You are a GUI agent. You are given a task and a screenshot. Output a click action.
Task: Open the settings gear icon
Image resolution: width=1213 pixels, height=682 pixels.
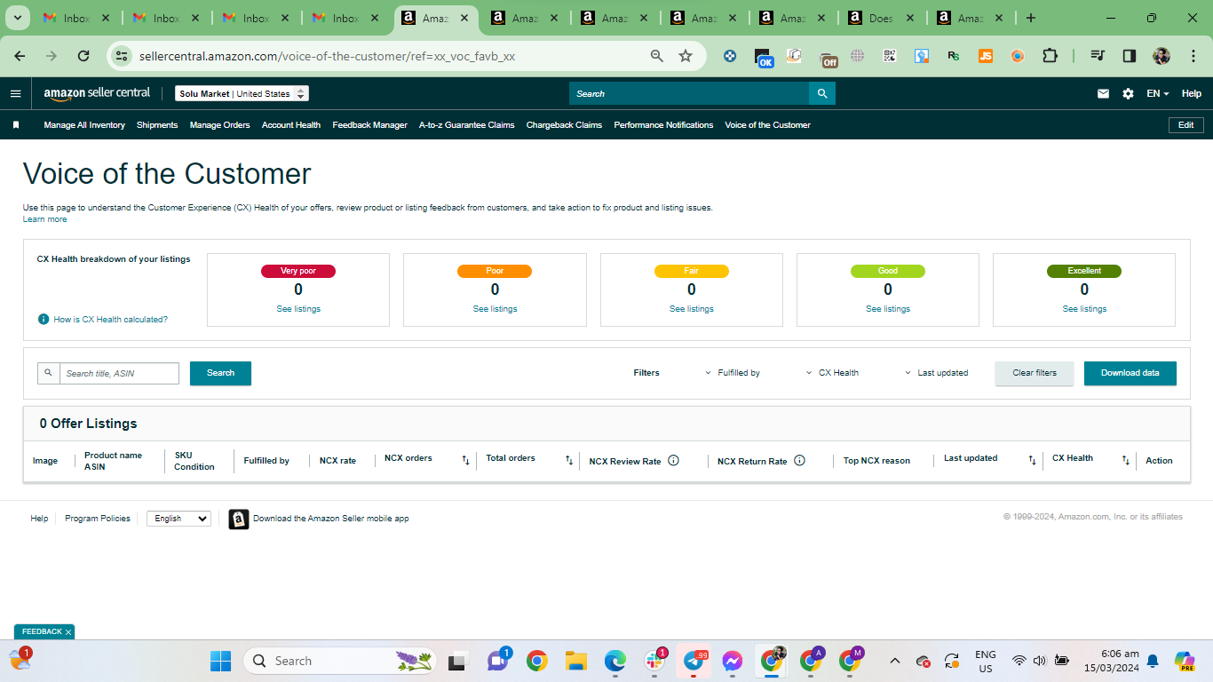tap(1128, 93)
